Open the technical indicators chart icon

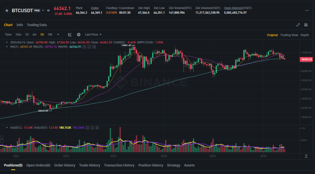[70, 35]
